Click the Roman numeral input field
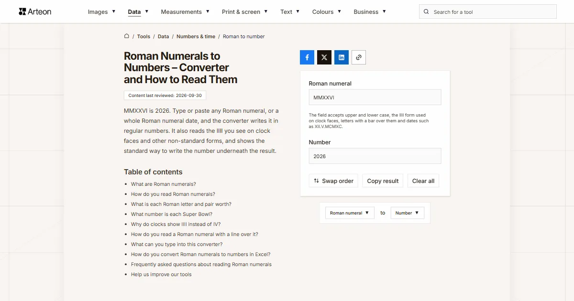Image resolution: width=574 pixels, height=301 pixels. (375, 97)
